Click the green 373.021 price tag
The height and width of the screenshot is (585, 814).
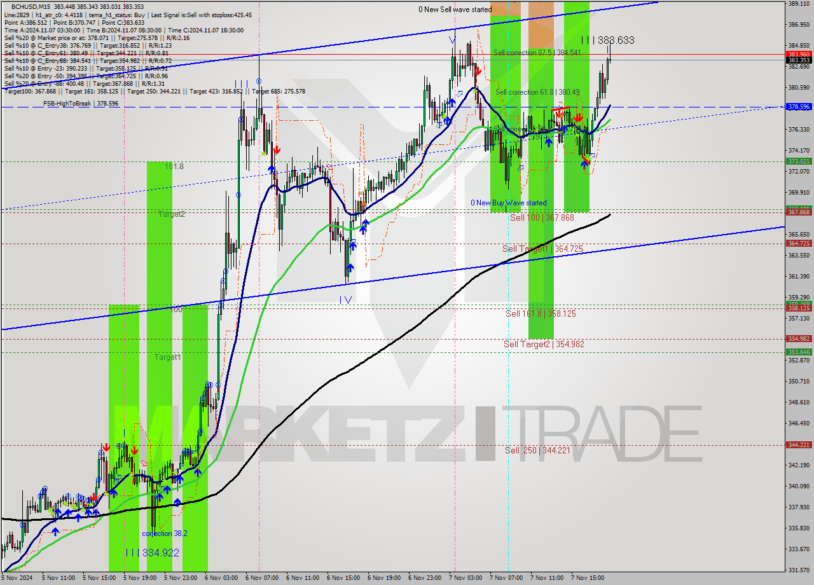pyautogui.click(x=799, y=162)
